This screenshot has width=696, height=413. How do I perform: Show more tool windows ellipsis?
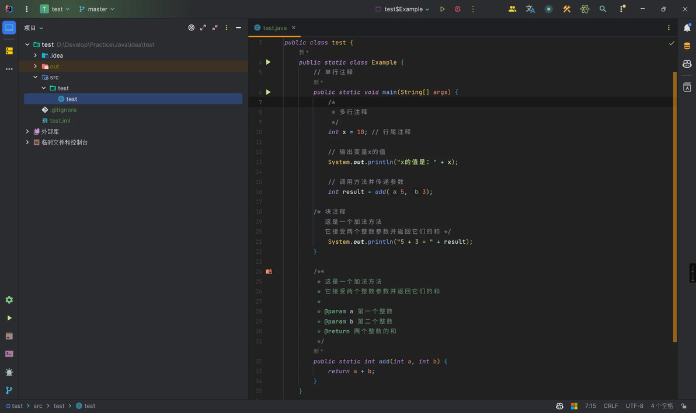[x=9, y=69]
